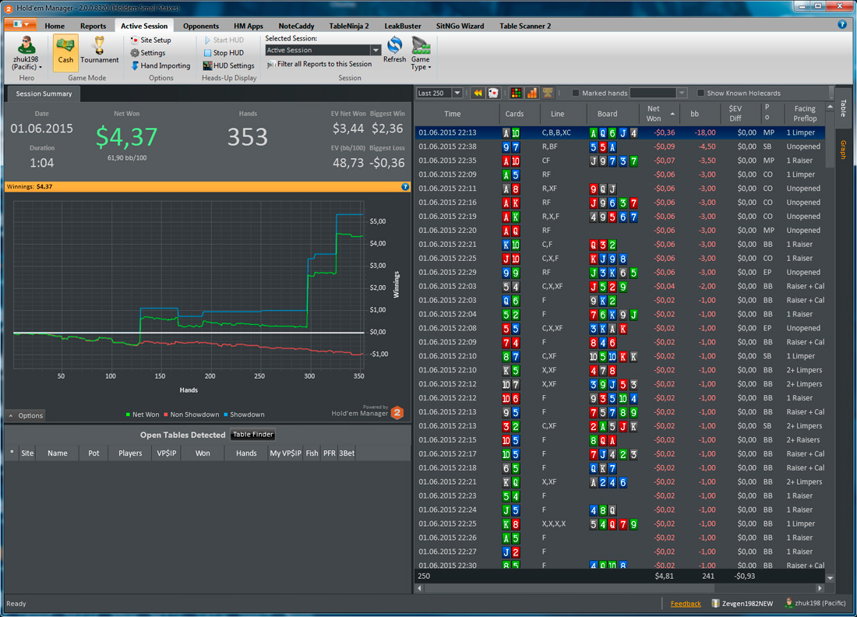Click Stop HUD
857x617 pixels.
224,53
